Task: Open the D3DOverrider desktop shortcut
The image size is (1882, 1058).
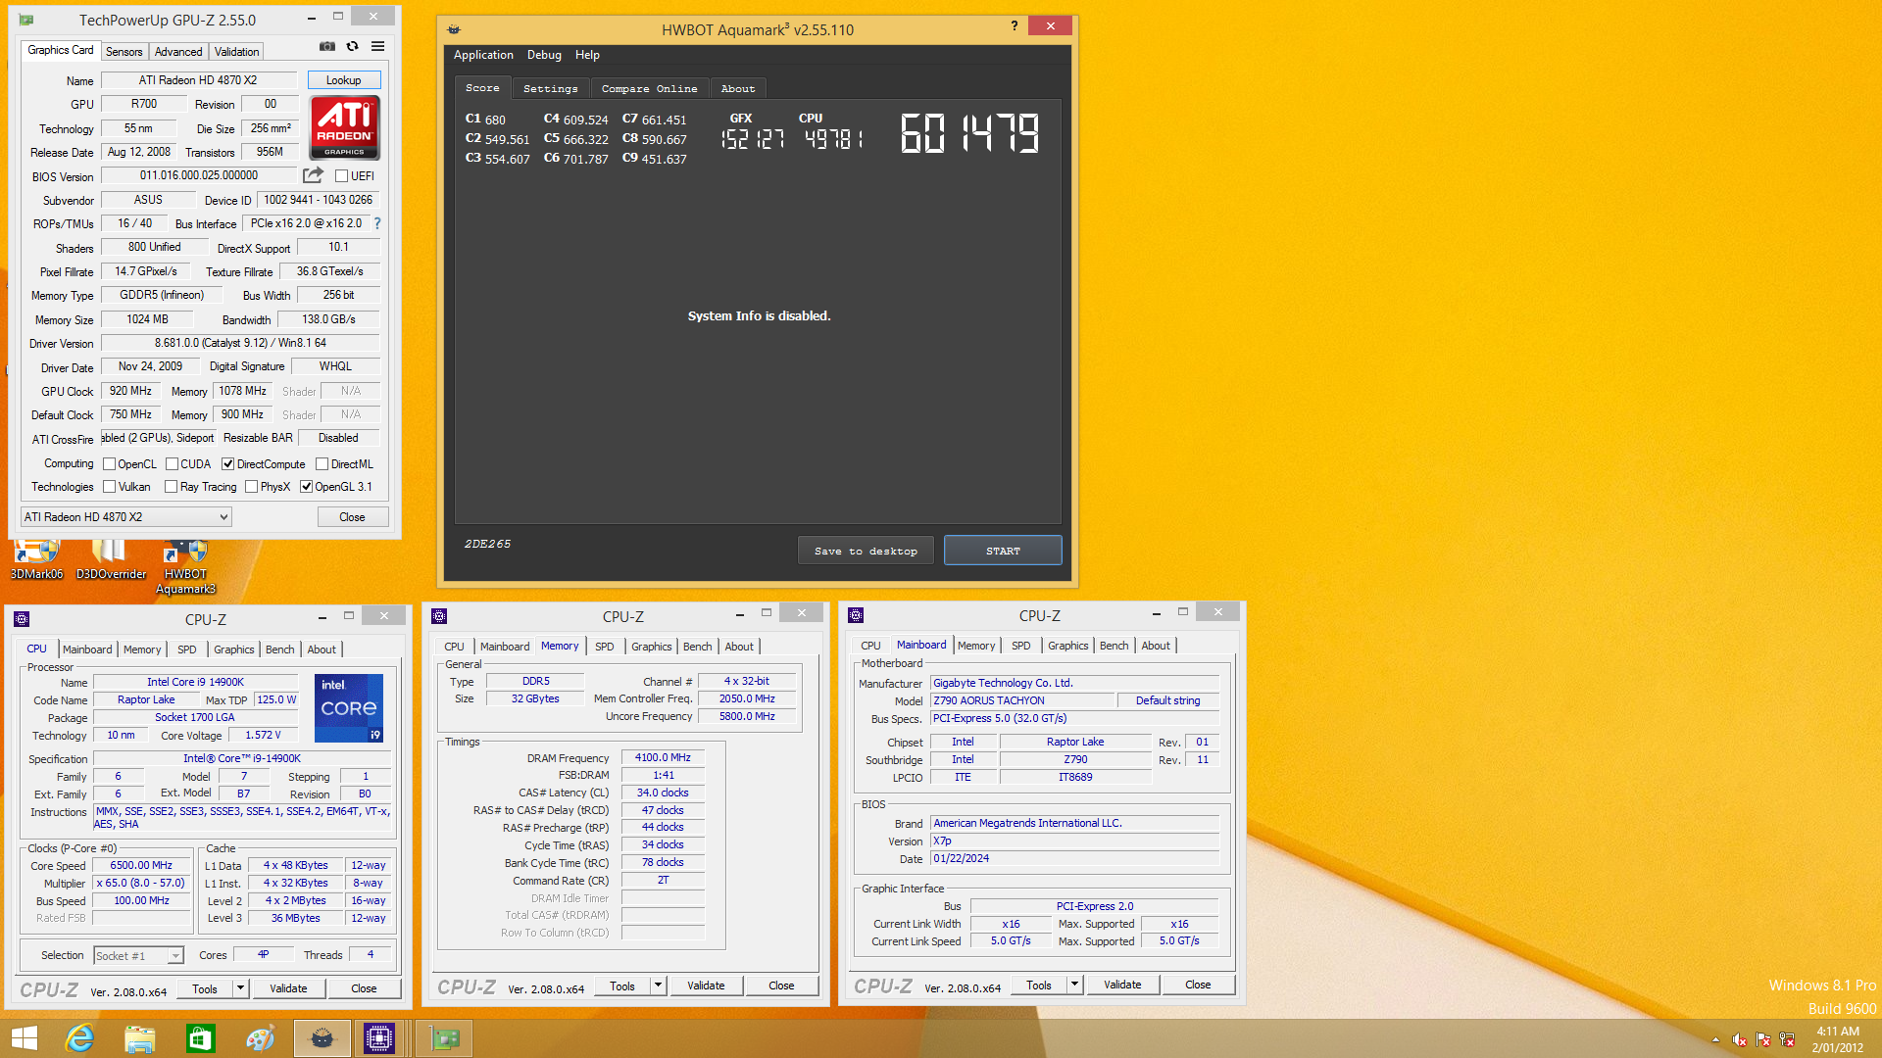Action: coord(111,559)
